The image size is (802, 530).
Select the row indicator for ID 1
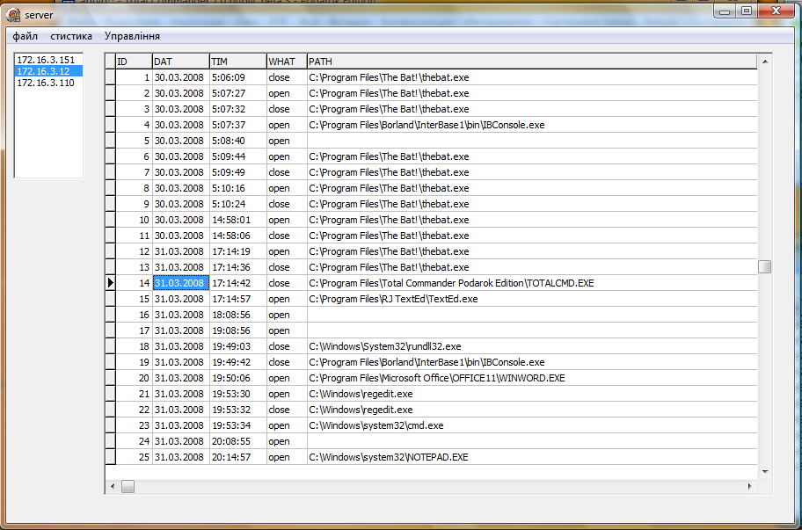click(x=111, y=77)
